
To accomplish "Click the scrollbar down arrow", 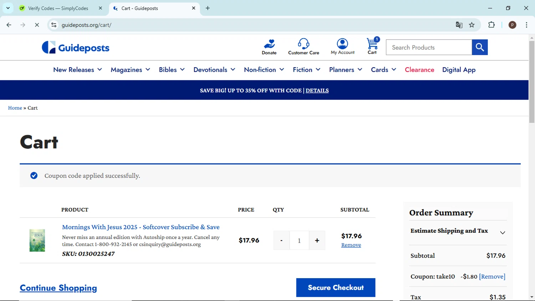I will click(532, 297).
